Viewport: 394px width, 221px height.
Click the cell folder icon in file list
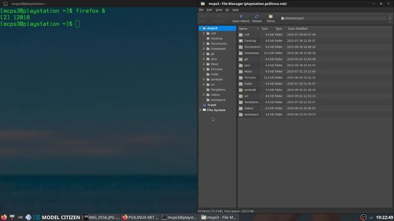[241, 34]
